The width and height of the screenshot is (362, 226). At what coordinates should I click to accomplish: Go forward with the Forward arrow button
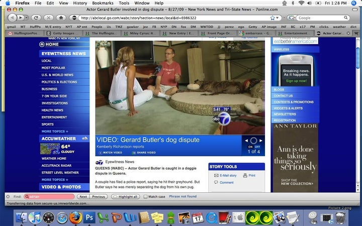tap(21, 18)
